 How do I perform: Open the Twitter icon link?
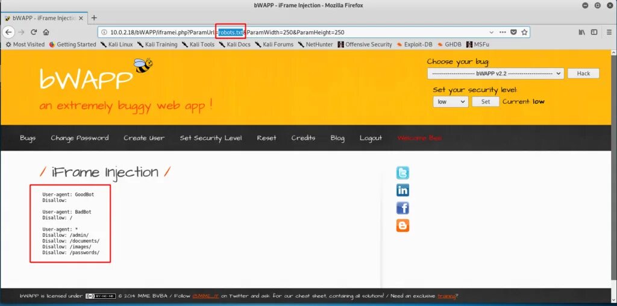pos(402,173)
